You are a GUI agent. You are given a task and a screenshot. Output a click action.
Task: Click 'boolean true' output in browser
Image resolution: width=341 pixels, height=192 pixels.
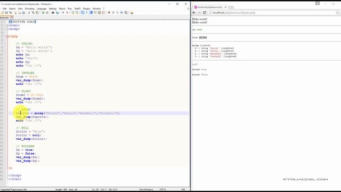point(199,69)
